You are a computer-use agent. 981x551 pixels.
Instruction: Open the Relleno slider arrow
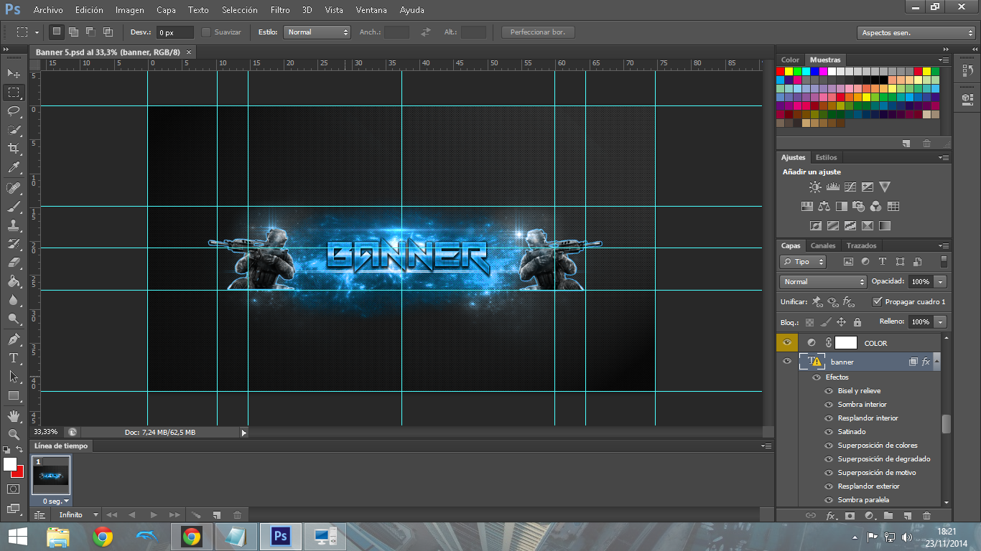941,322
